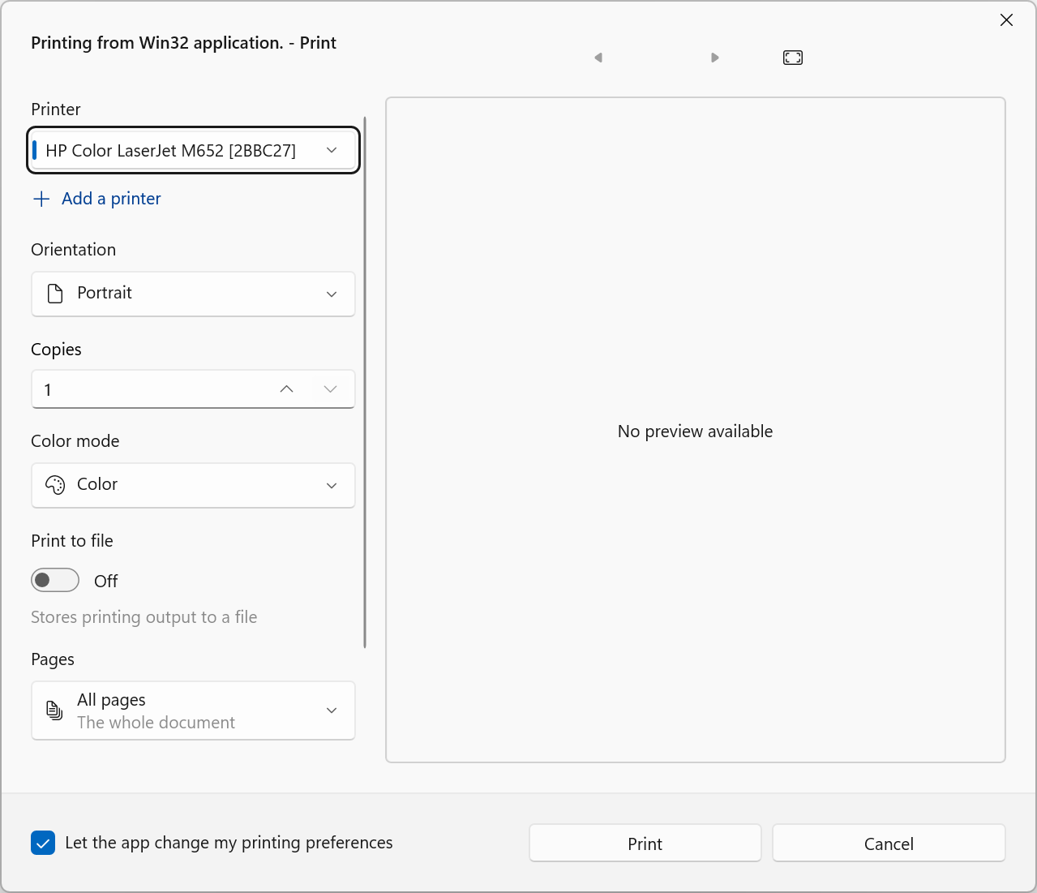1037x893 pixels.
Task: Open the Color mode dropdown
Action: (193, 485)
